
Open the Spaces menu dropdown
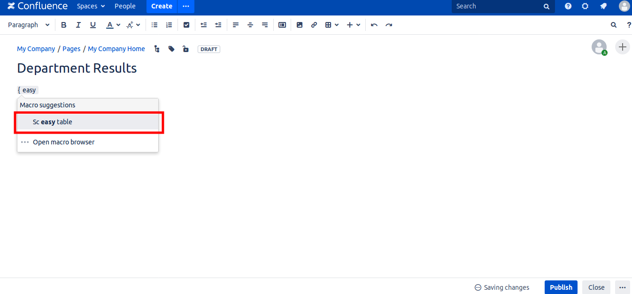coord(91,6)
